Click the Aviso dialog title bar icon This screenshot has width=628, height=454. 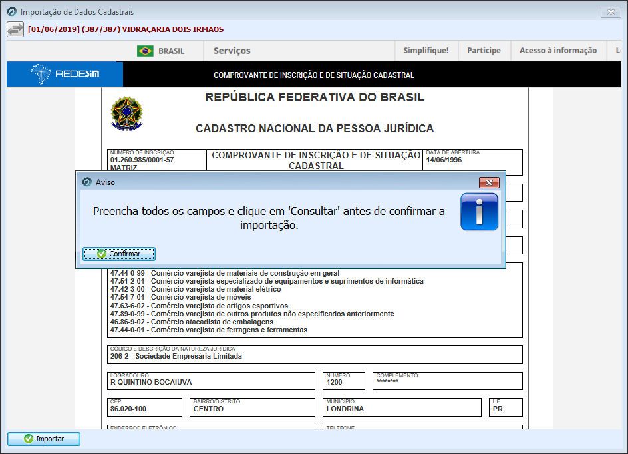pyautogui.click(x=87, y=182)
